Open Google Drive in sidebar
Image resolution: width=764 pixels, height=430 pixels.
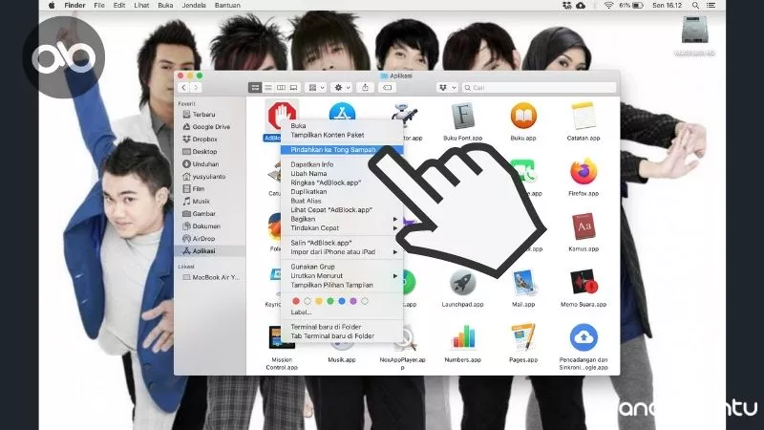coord(210,127)
